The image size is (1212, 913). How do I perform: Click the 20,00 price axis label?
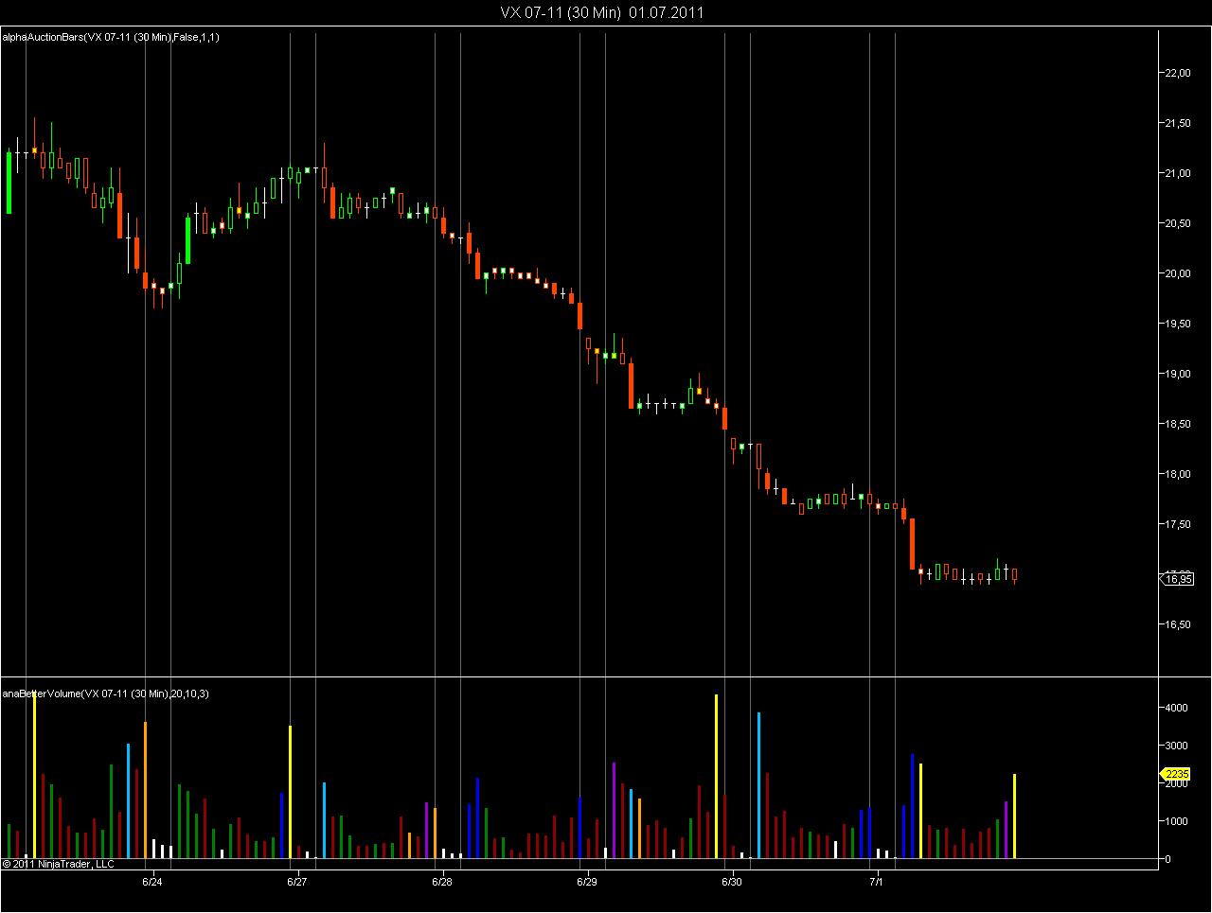(x=1180, y=273)
